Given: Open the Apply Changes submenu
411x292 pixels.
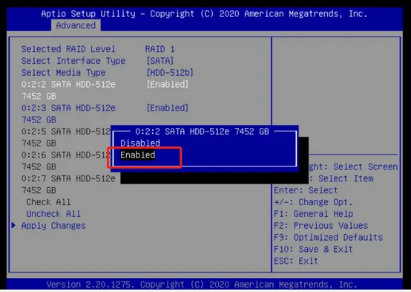Looking at the screenshot, I should [x=53, y=226].
